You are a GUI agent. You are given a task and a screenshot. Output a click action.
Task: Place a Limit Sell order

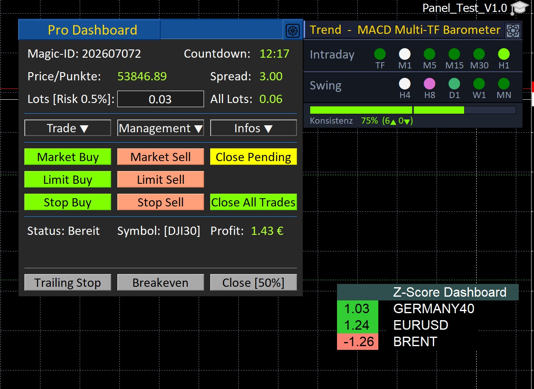tap(161, 180)
